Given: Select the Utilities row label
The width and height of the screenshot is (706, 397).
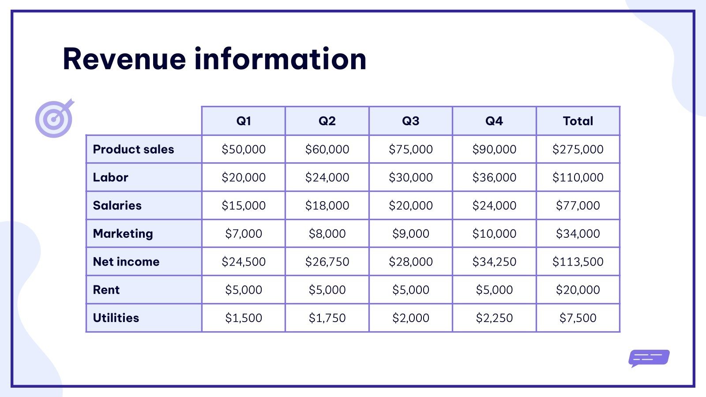Looking at the screenshot, I should 116,318.
